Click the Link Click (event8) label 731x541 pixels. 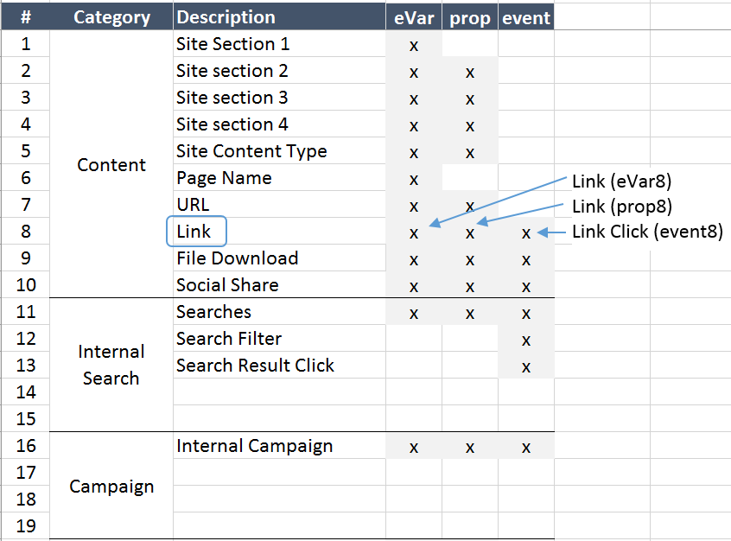click(x=647, y=232)
